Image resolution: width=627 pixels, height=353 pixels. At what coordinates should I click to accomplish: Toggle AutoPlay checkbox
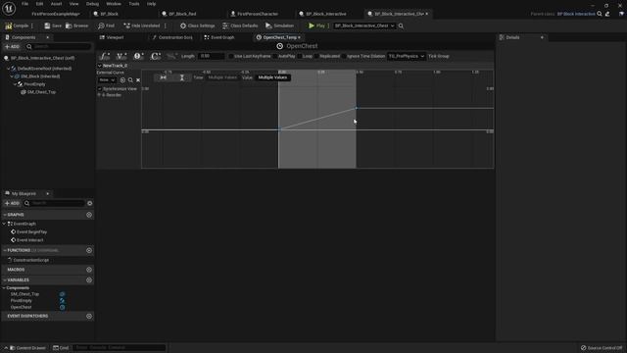point(274,56)
